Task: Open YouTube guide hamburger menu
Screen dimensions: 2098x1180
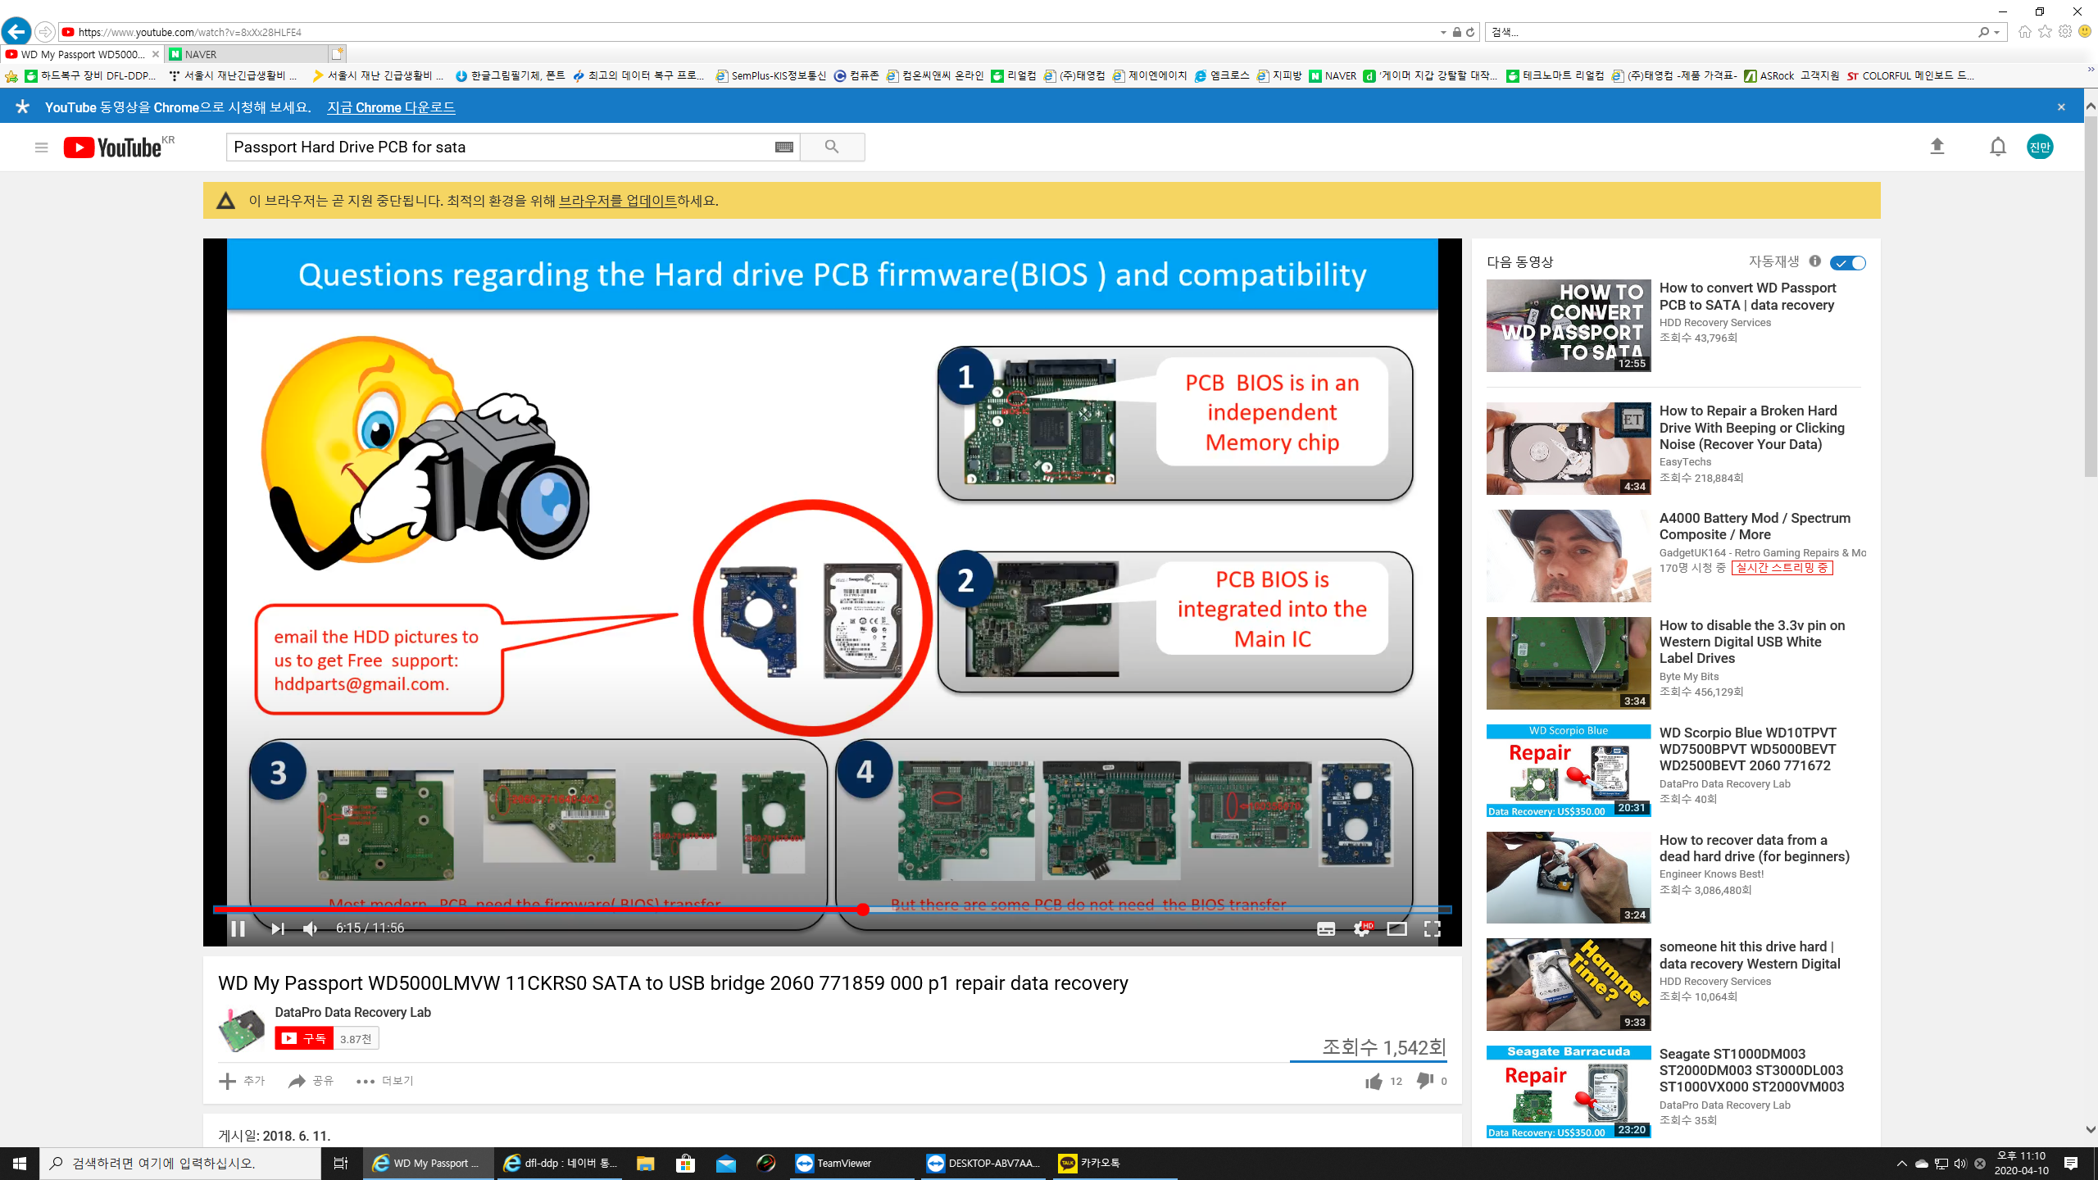Action: 41,147
